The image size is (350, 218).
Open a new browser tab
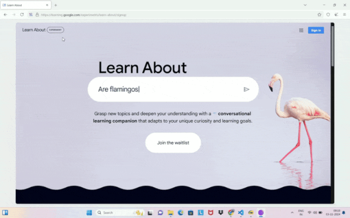[x=55, y=5]
